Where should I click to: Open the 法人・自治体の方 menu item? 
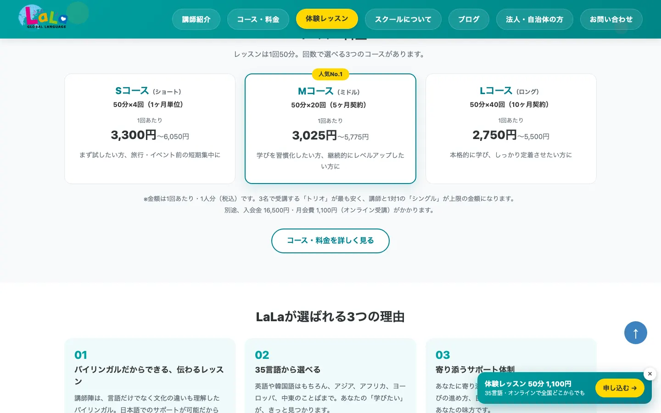click(534, 19)
